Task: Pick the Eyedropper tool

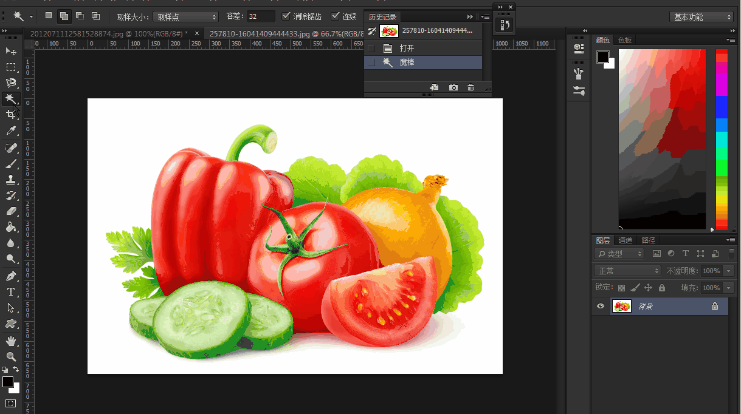Action: 10,131
